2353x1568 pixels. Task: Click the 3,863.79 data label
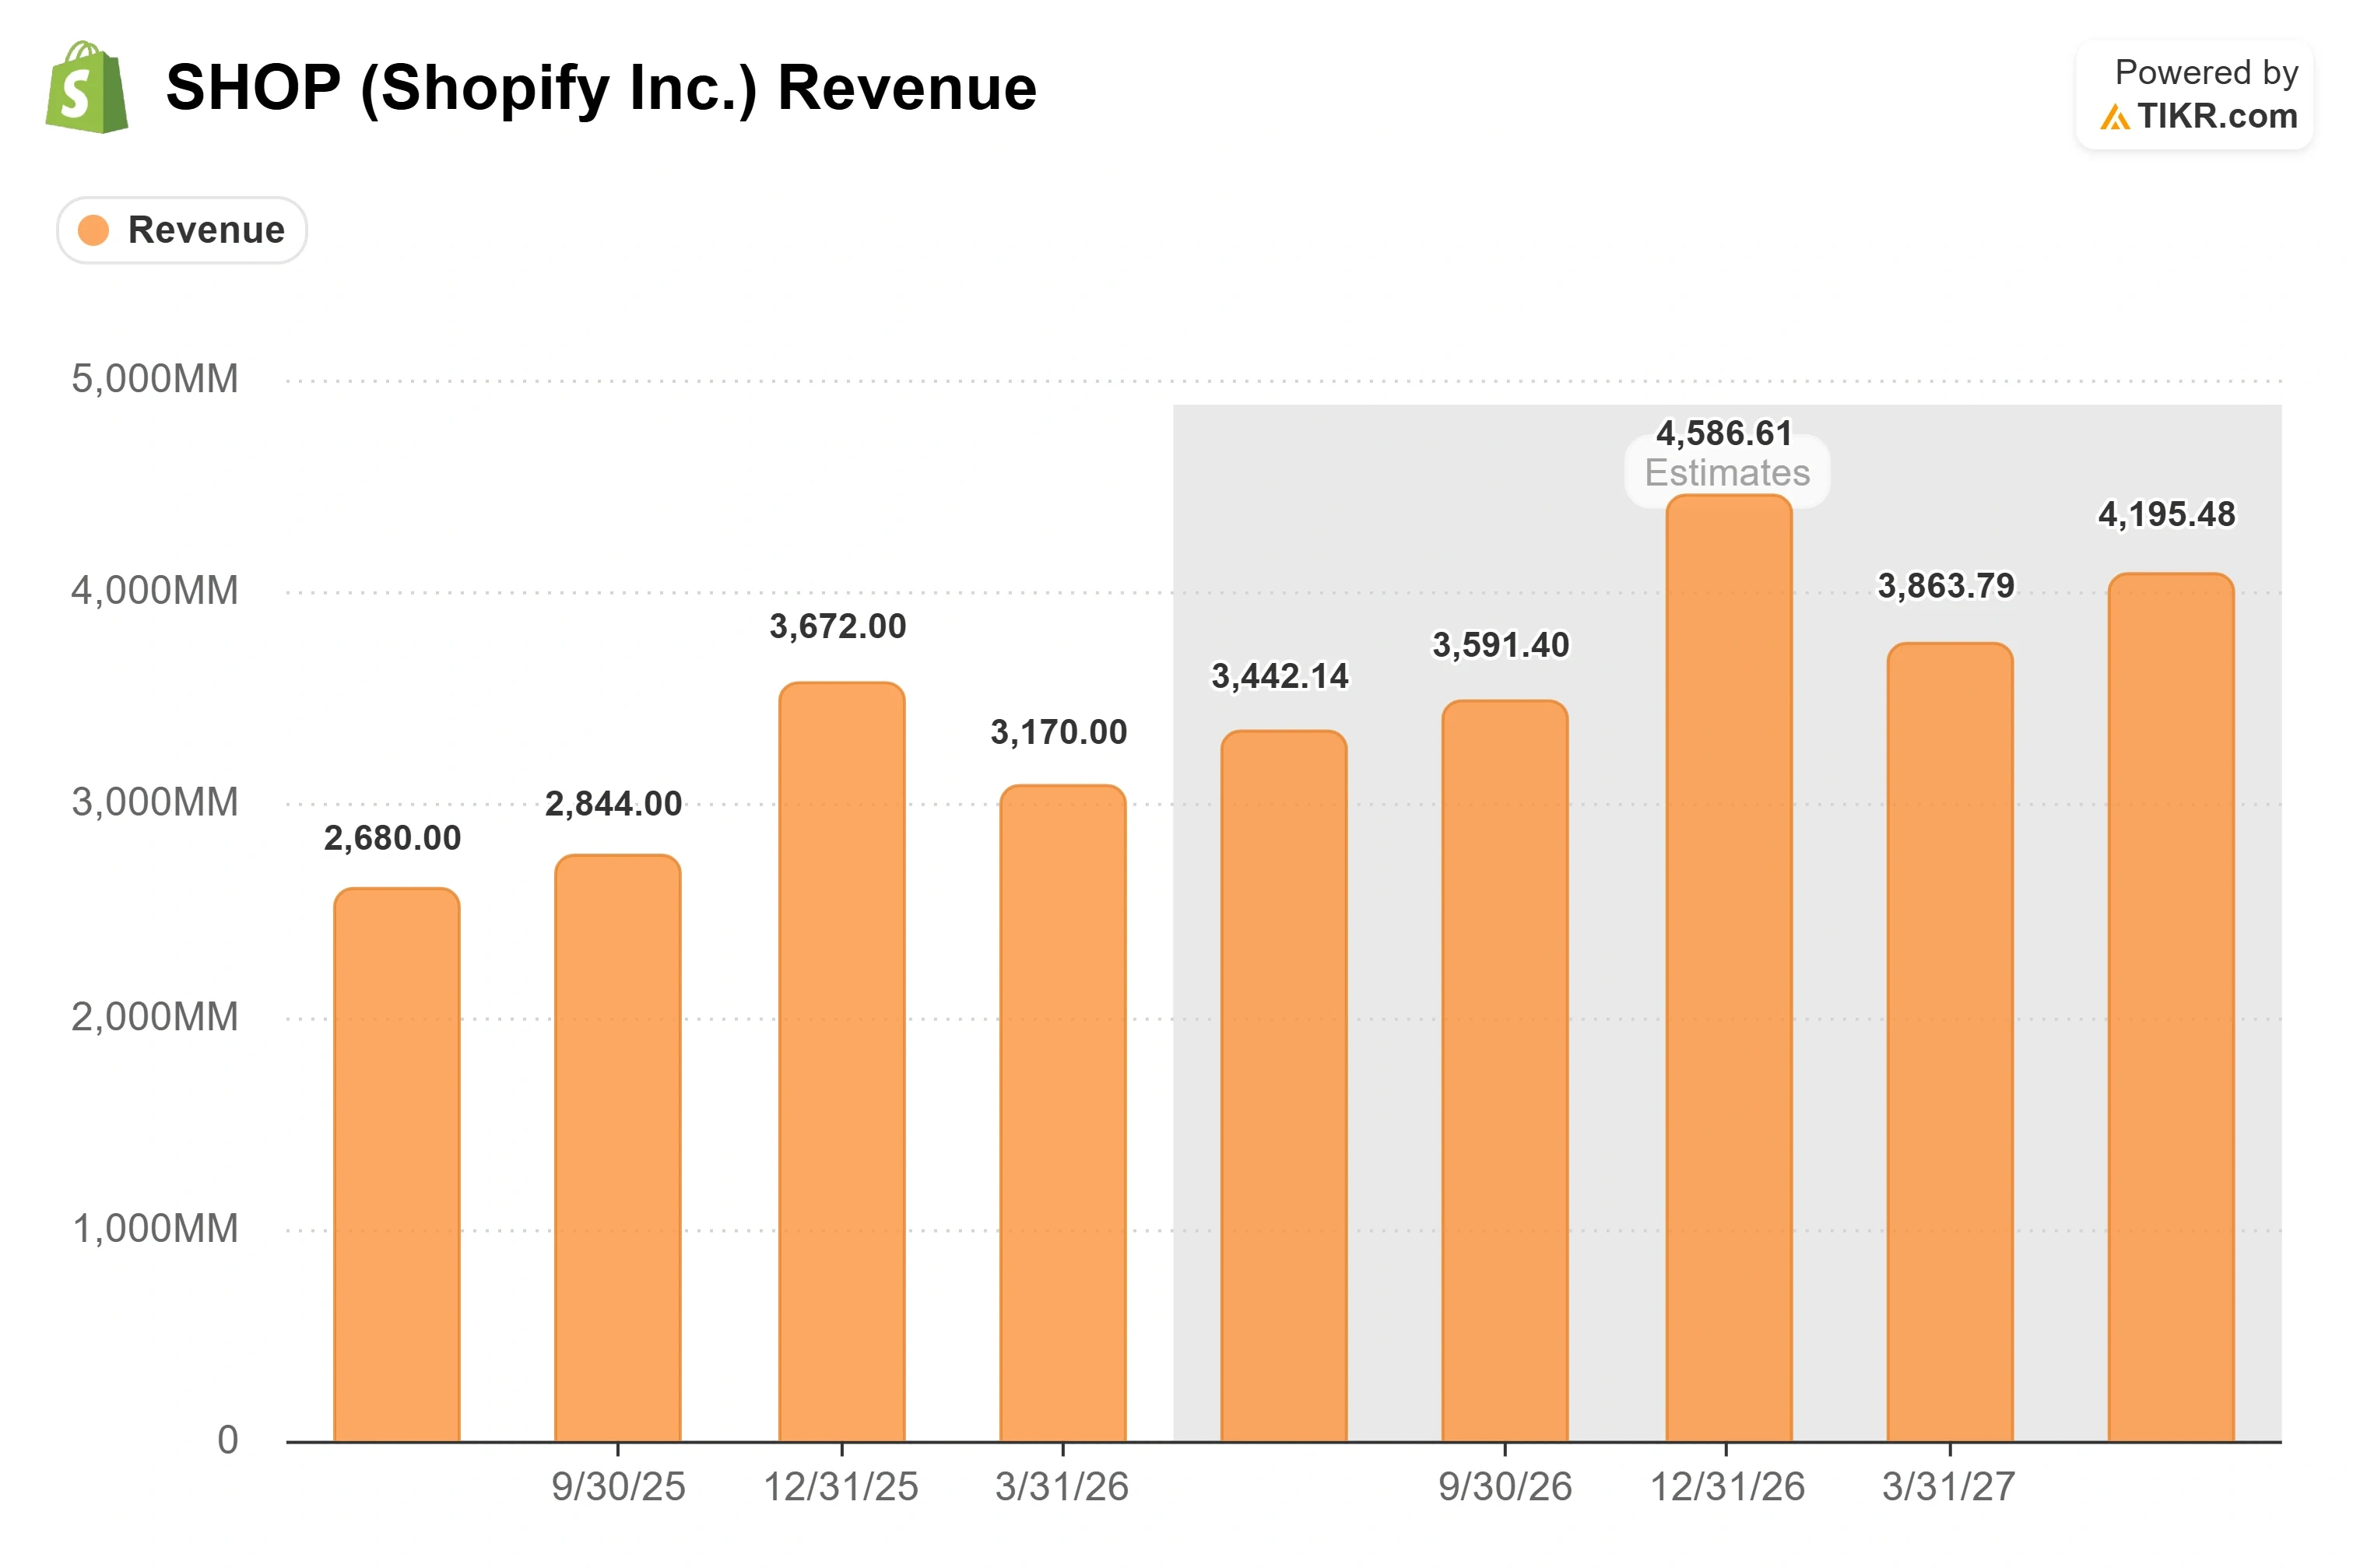[x=1946, y=587]
